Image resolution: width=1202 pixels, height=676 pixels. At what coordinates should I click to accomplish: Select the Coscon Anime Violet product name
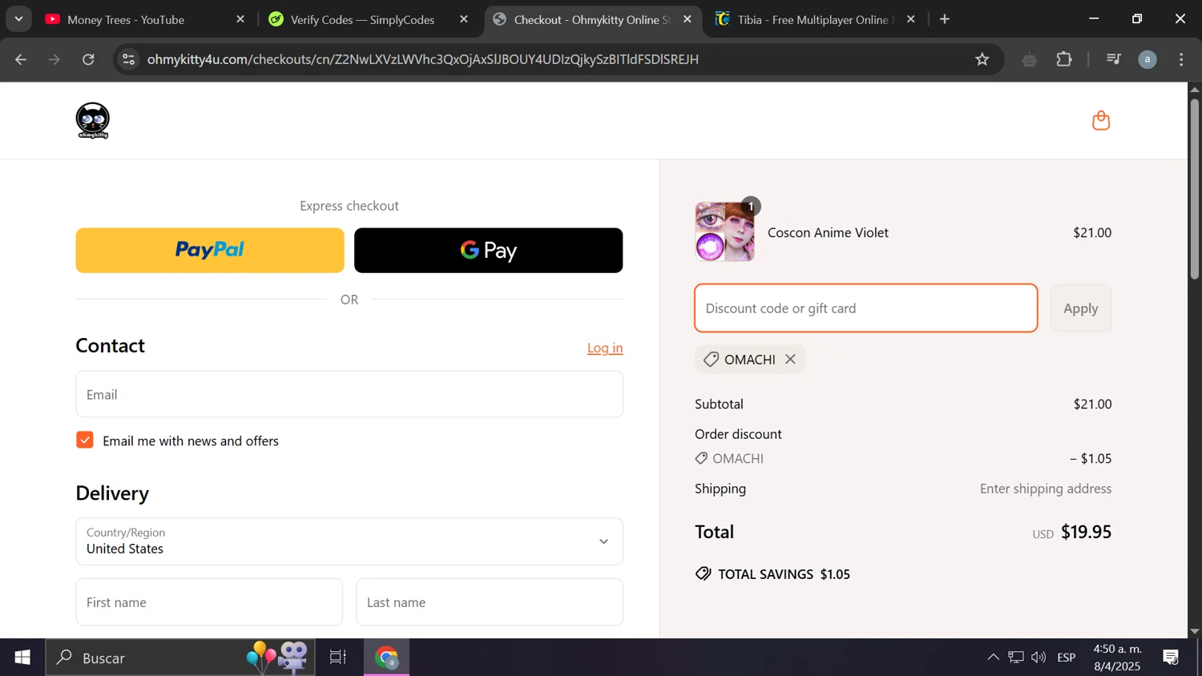(x=828, y=232)
